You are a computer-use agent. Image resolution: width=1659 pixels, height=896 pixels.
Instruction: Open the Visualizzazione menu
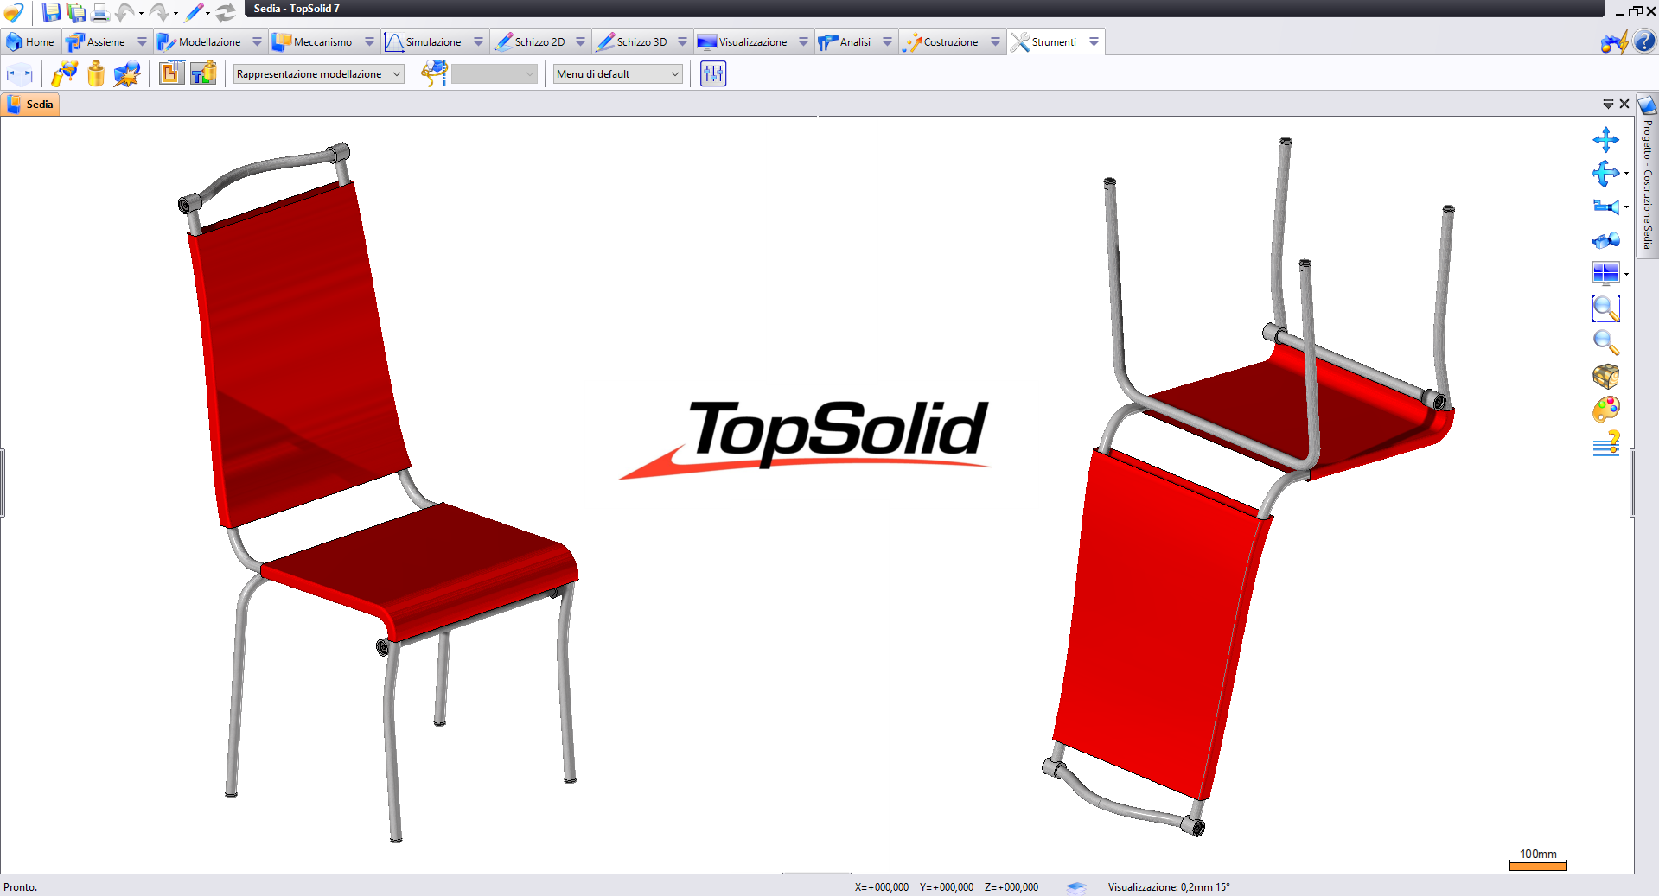(743, 41)
